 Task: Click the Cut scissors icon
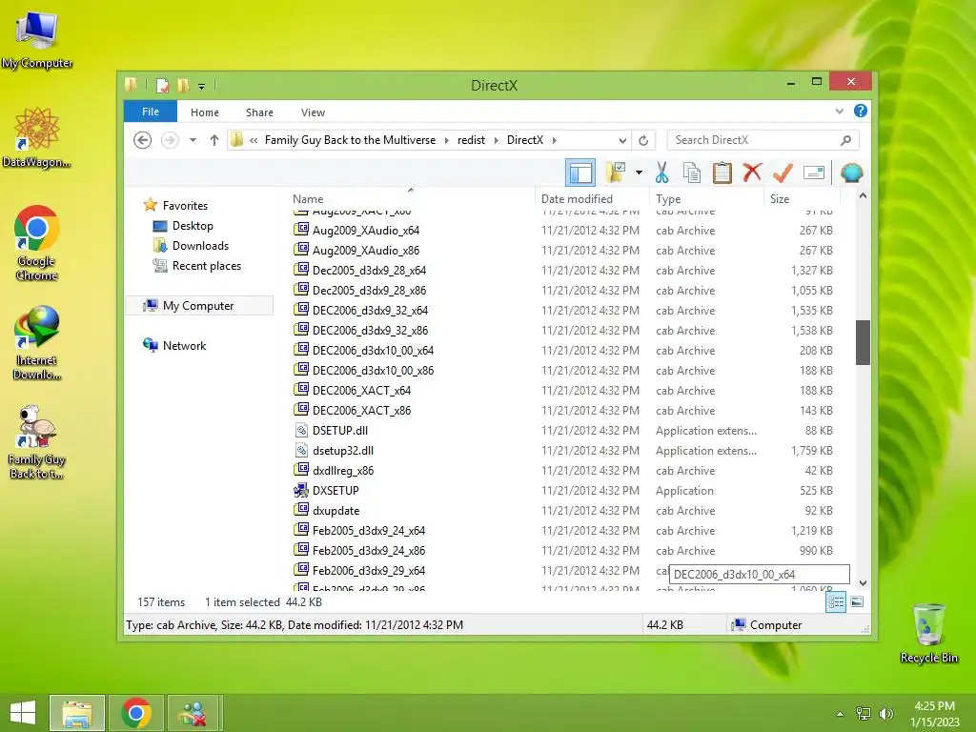[x=661, y=173]
